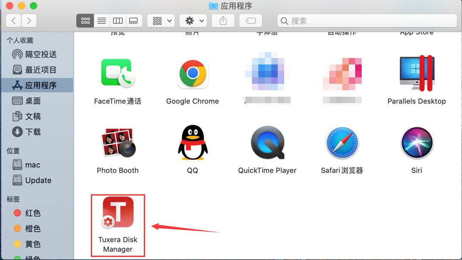The image size is (462, 260).
Task: Go back with the back arrow
Action: coord(14,21)
